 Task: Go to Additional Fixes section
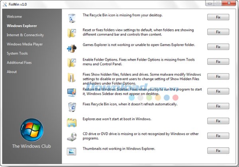[x=19, y=62]
